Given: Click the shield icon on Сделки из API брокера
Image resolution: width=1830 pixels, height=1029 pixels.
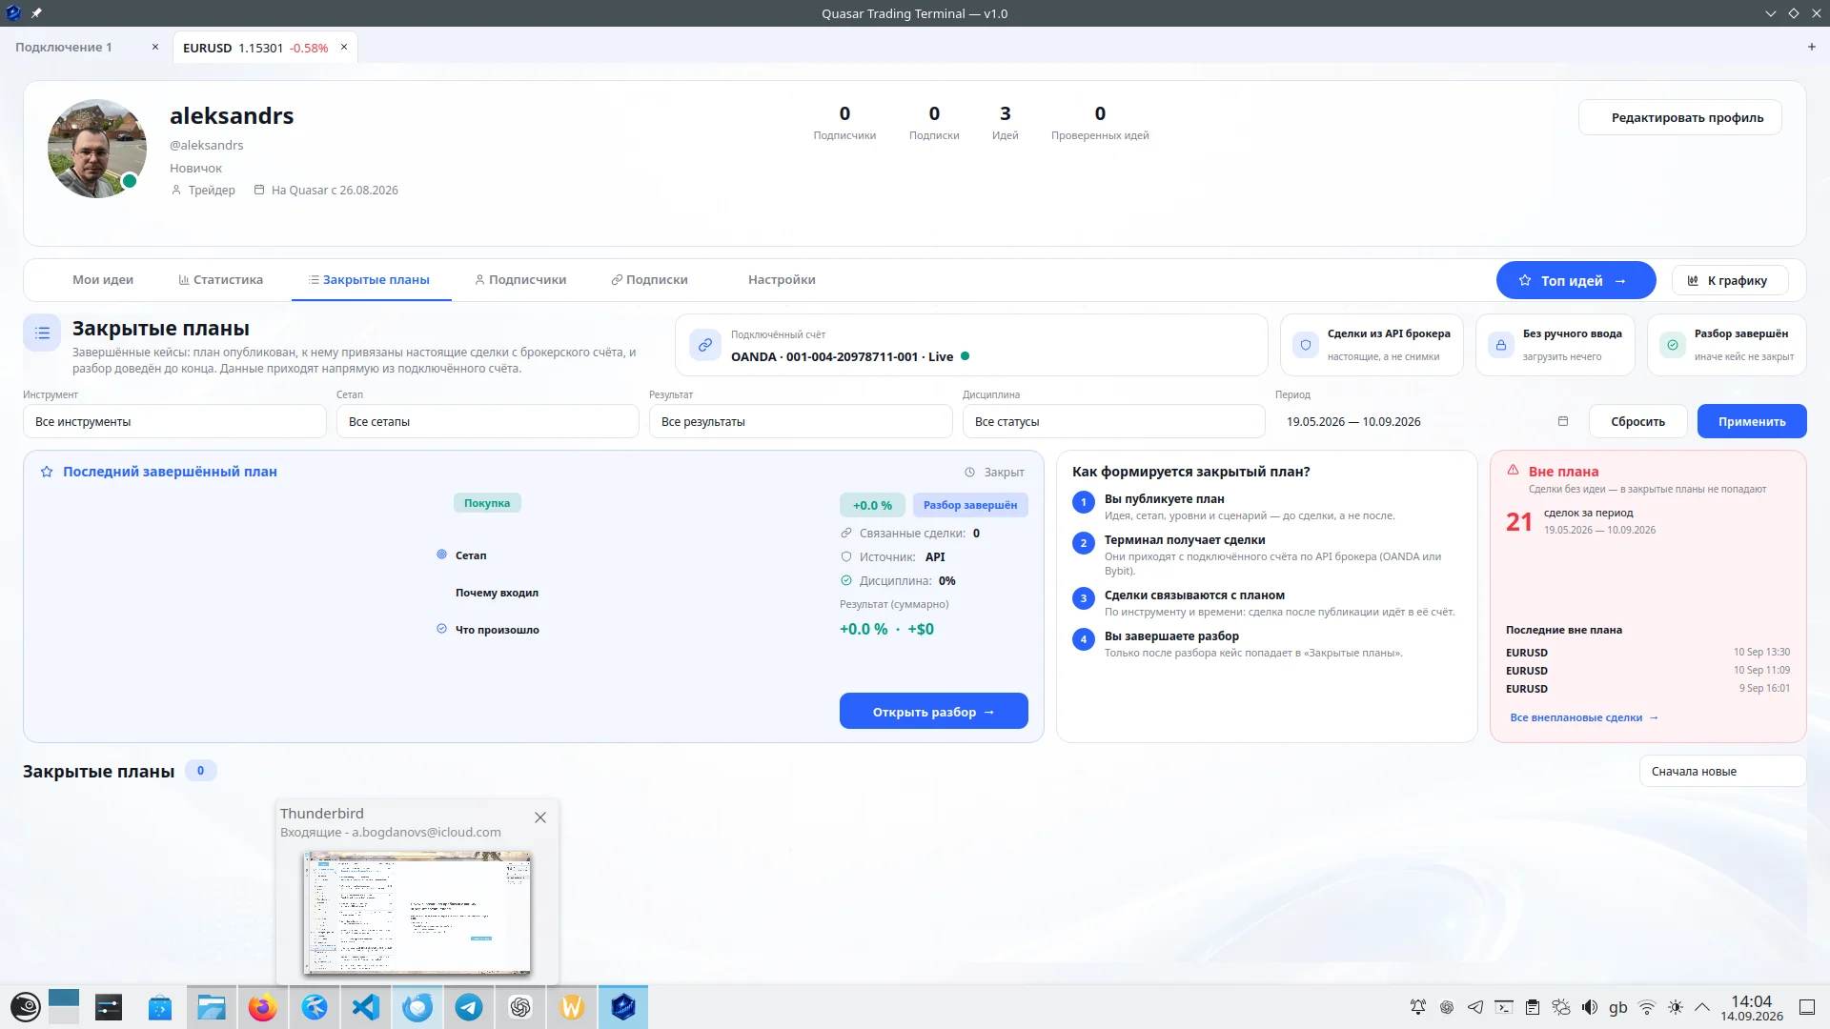Looking at the screenshot, I should [1306, 345].
